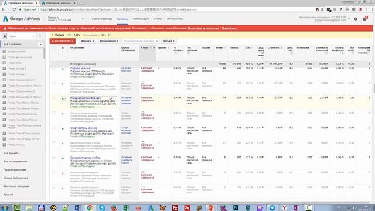Viewport: 375px width, 211px height.
Task: Open Группы кампаний in sidebar
Action: tap(15, 170)
